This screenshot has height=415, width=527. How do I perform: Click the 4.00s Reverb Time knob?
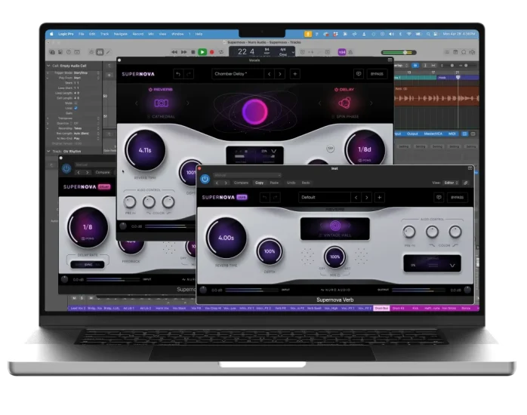226,238
